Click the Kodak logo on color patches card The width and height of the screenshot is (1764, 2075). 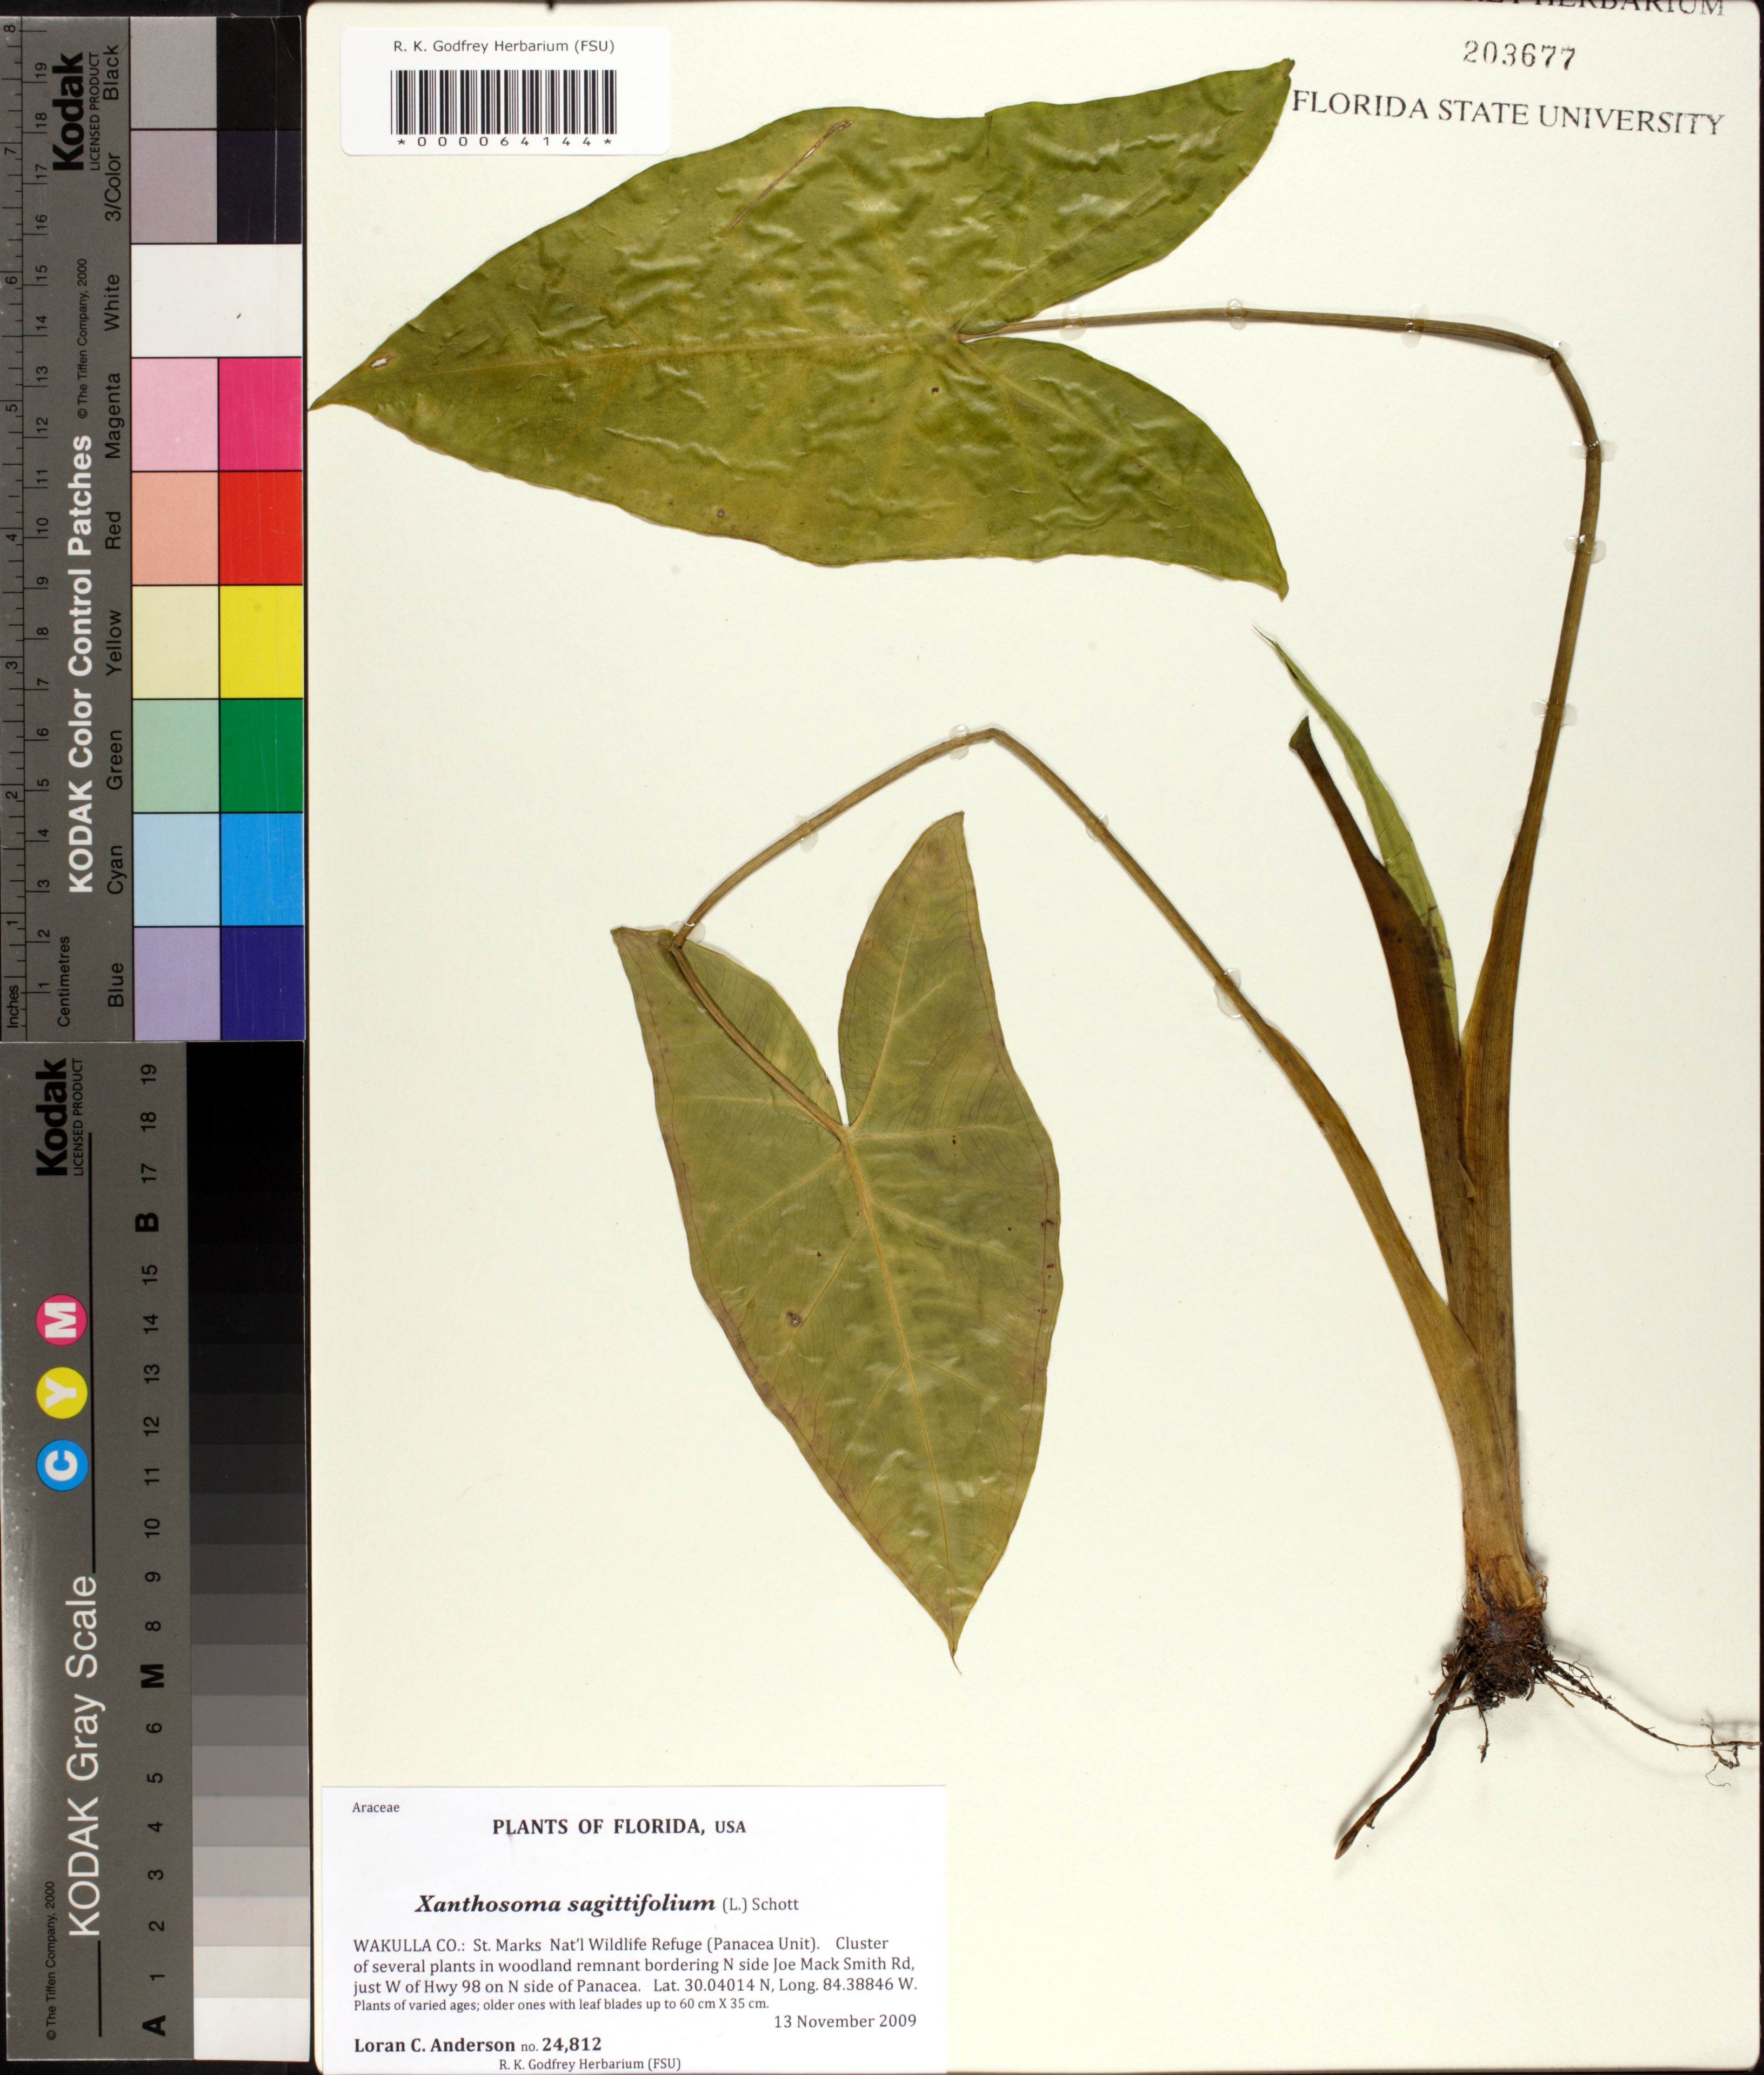(x=67, y=112)
